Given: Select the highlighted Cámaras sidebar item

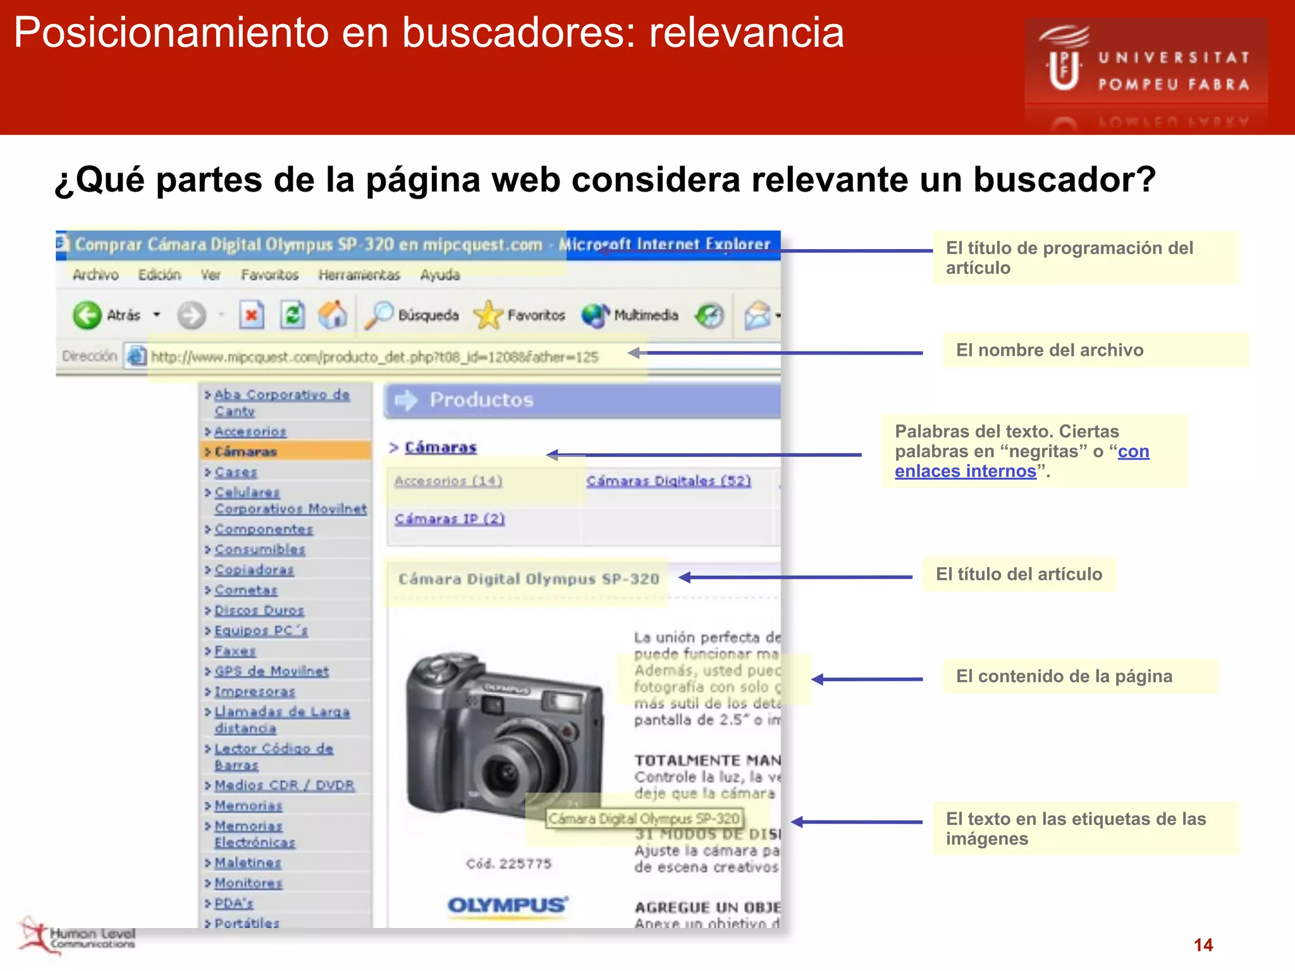Looking at the screenshot, I should pos(286,451).
